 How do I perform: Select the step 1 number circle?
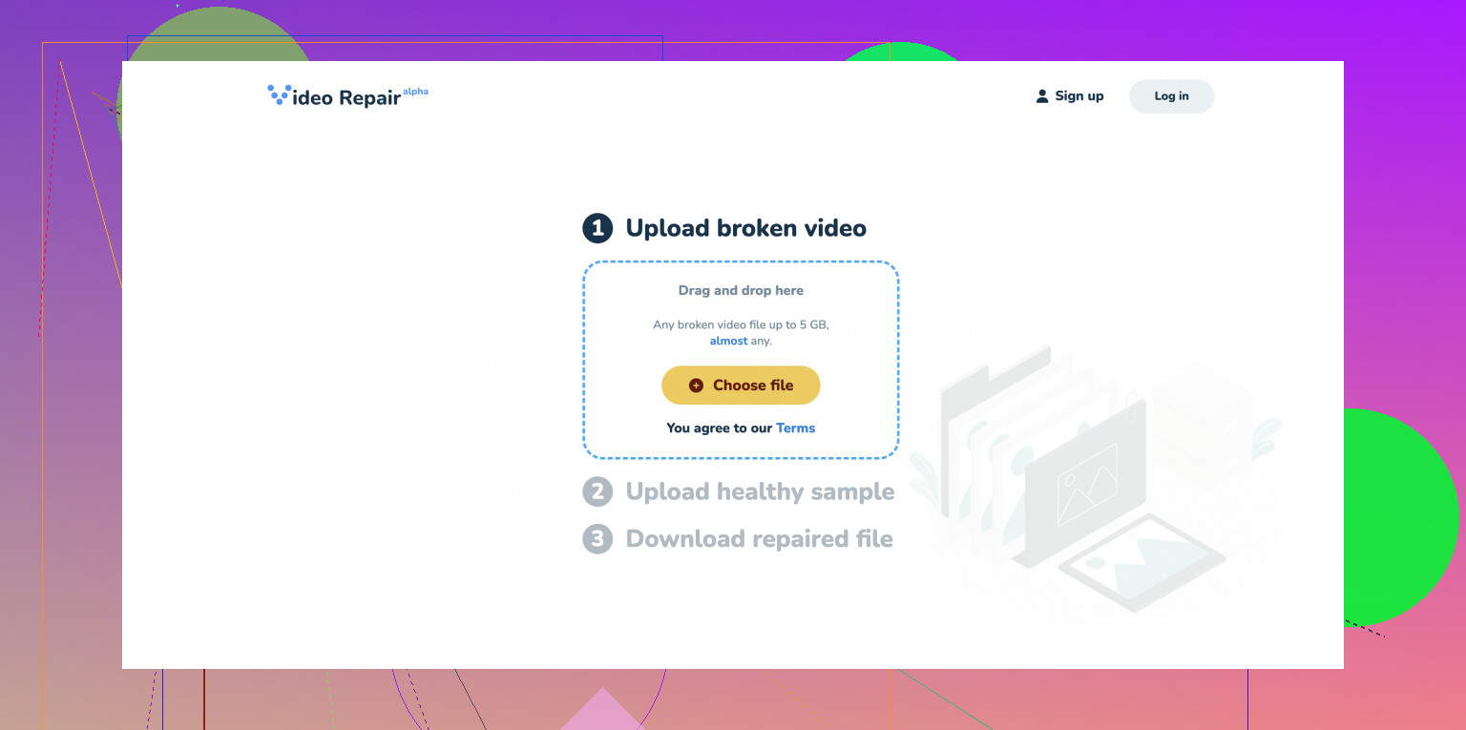[597, 228]
